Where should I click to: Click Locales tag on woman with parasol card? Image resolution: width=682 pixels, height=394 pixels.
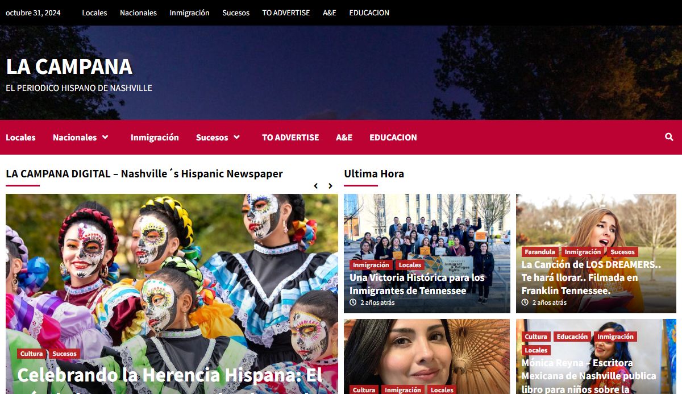(x=442, y=390)
